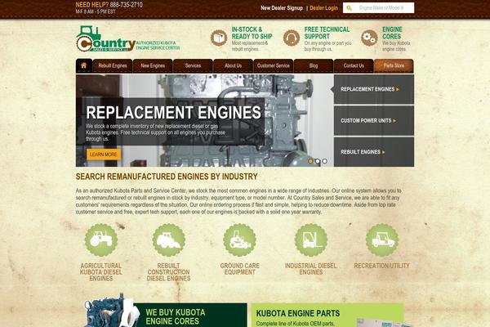Click the Replacement Engines slide headline
Viewport: 490px width, 327px height.
[173, 112]
